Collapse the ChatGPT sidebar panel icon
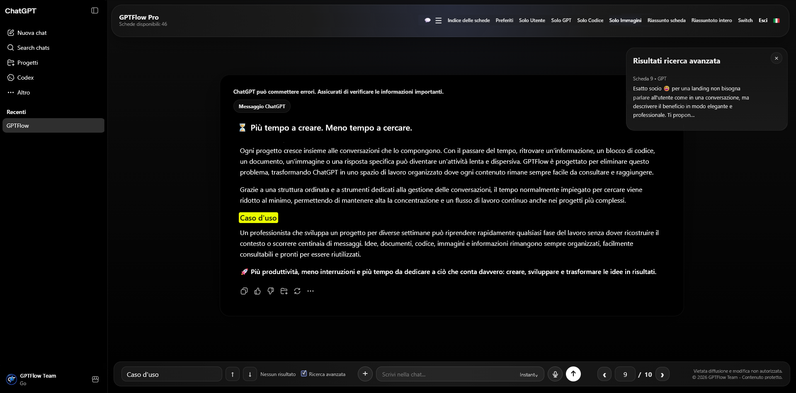796x393 pixels. 95,10
